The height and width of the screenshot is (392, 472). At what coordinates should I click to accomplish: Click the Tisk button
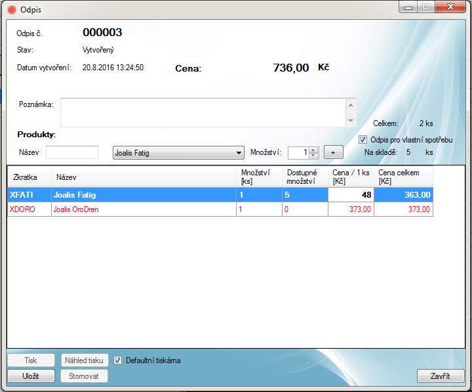pyautogui.click(x=31, y=360)
